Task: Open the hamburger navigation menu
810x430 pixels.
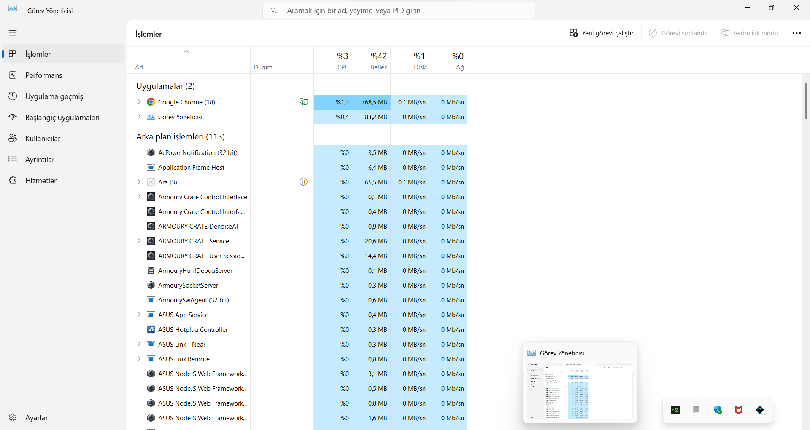Action: pyautogui.click(x=13, y=33)
